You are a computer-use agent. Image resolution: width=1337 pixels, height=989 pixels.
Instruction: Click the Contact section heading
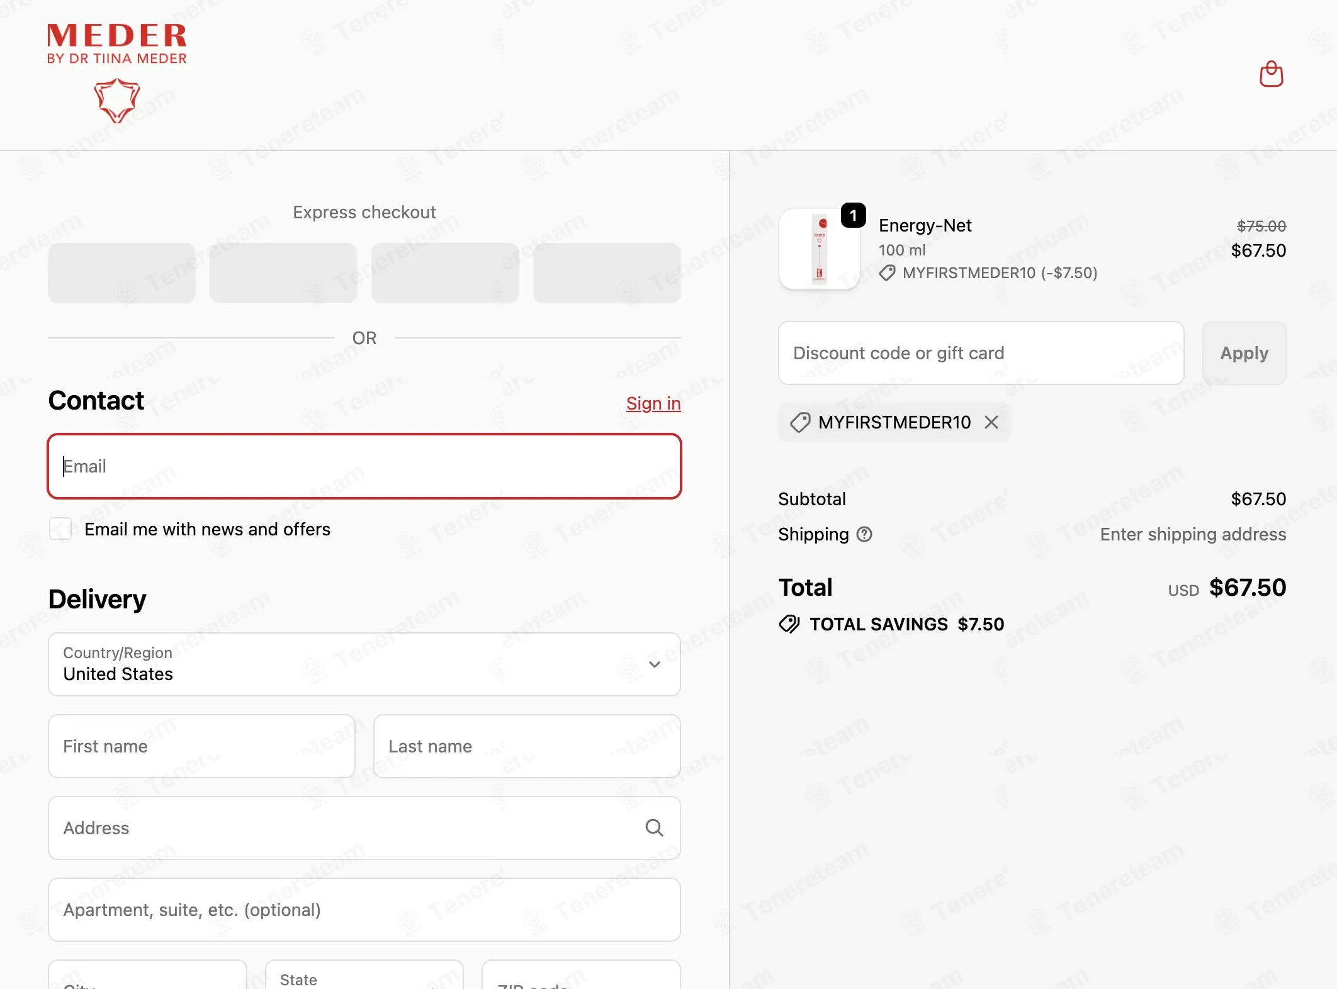pyautogui.click(x=96, y=401)
